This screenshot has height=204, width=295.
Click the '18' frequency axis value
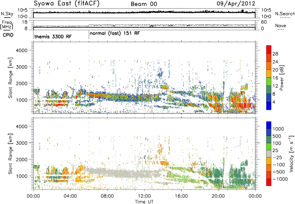click(x=24, y=22)
